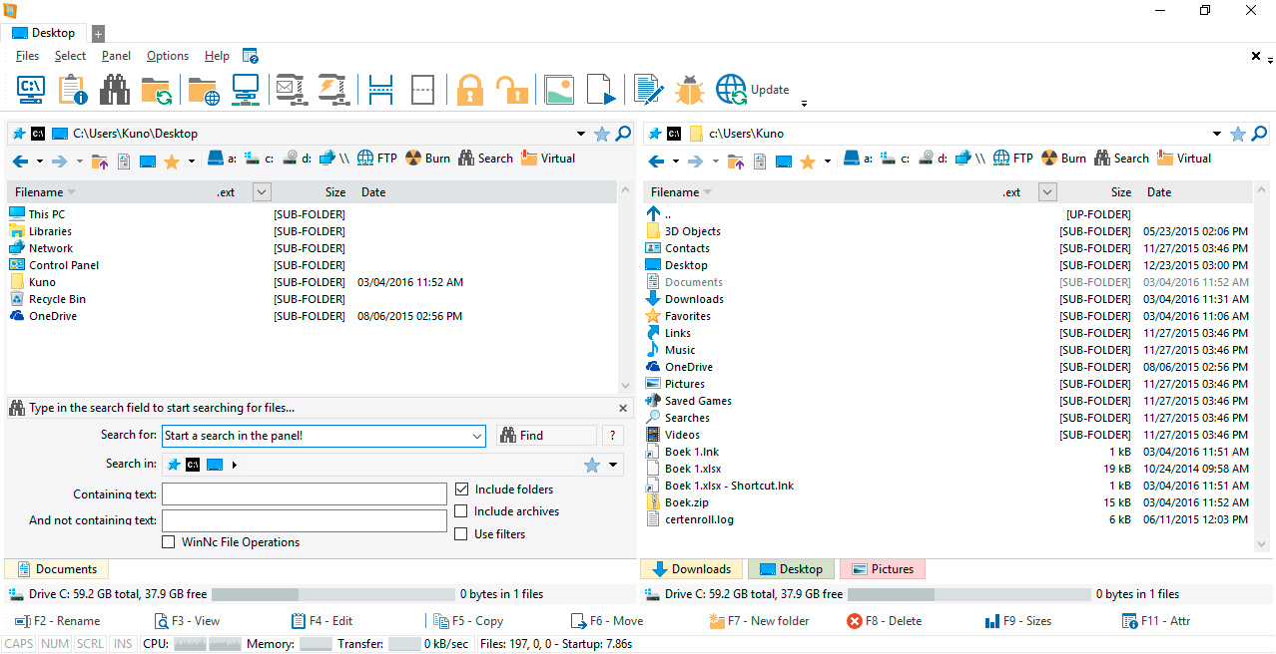Open the left panel path history dropdown
This screenshot has height=654, width=1276.
[x=581, y=134]
